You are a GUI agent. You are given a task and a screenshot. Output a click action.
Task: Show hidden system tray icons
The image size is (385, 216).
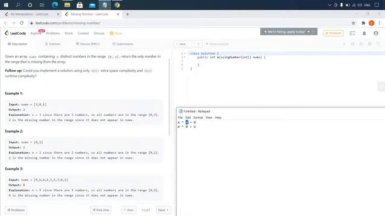pyautogui.click(x=330, y=5)
